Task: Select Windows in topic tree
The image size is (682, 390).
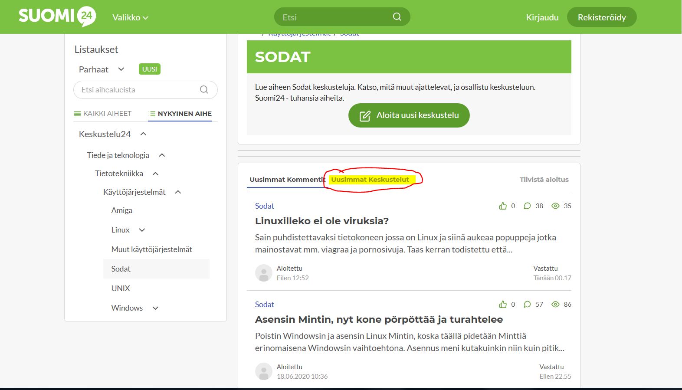Action: click(x=127, y=308)
